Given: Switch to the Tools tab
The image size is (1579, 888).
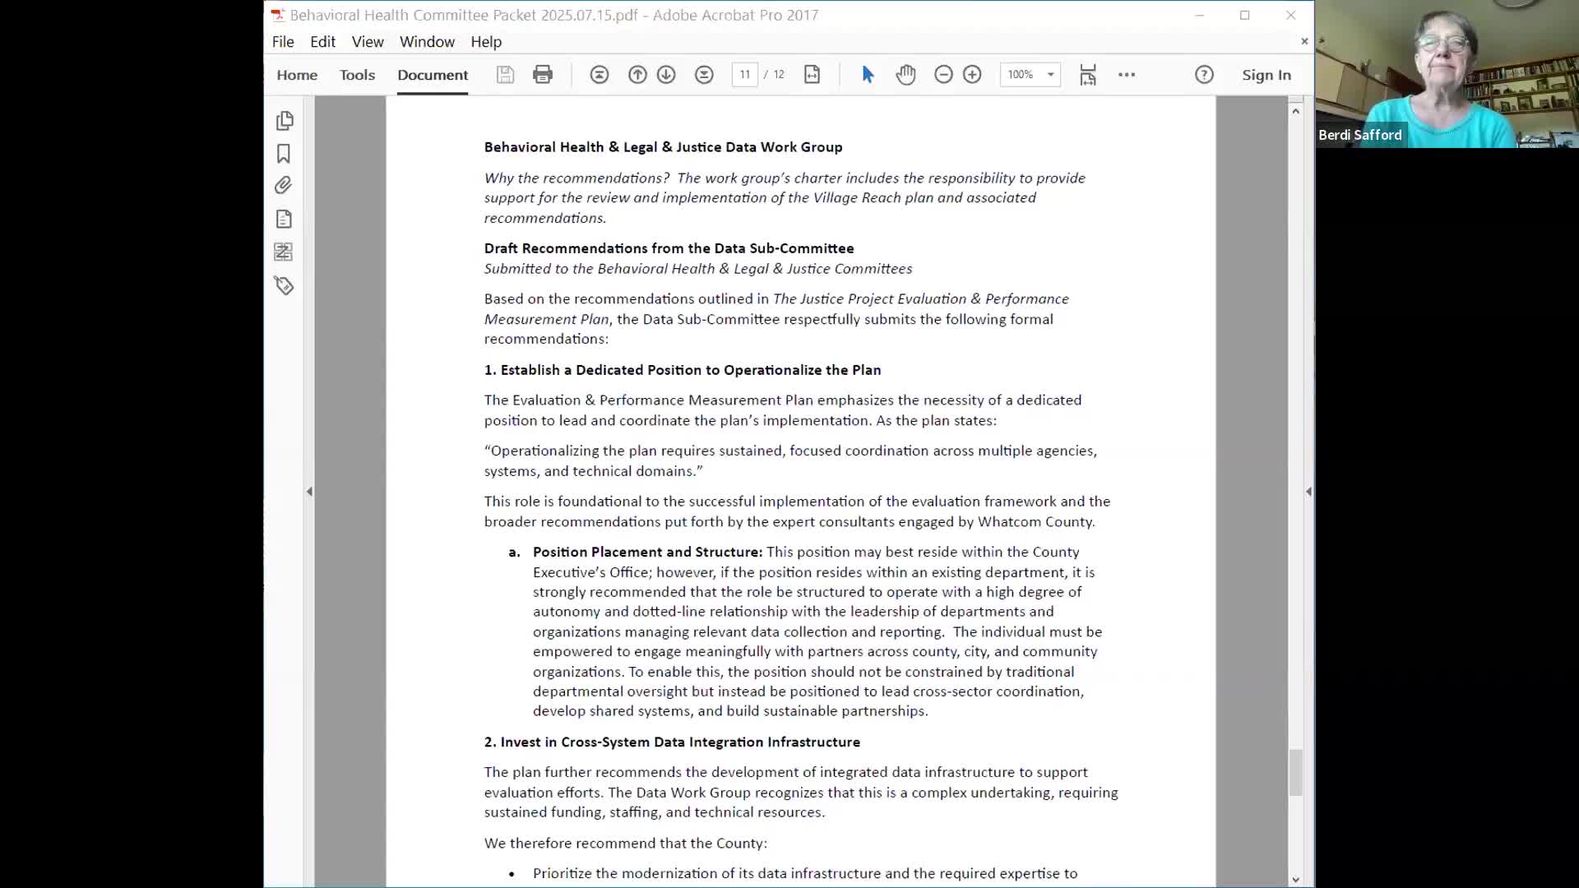Looking at the screenshot, I should pyautogui.click(x=357, y=75).
